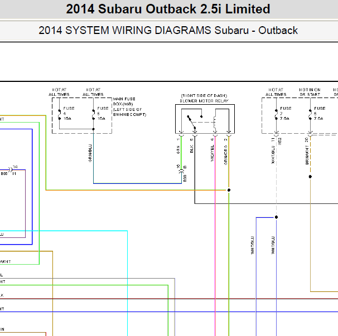Select the "MAIN FUSE BOX (M/B)" label
The width and height of the screenshot is (338, 336).
coord(124,101)
